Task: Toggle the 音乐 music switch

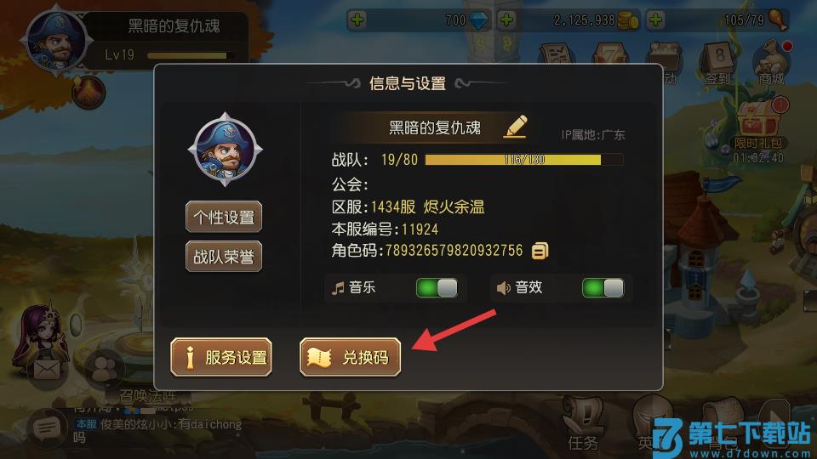Action: [x=437, y=288]
